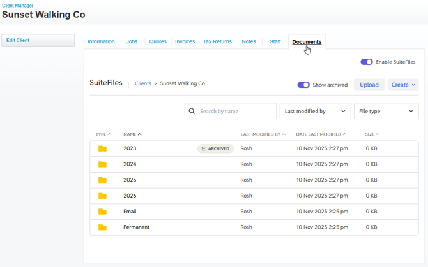Click Rosh in the Permanent row
The width and height of the screenshot is (428, 267).
(x=246, y=227)
